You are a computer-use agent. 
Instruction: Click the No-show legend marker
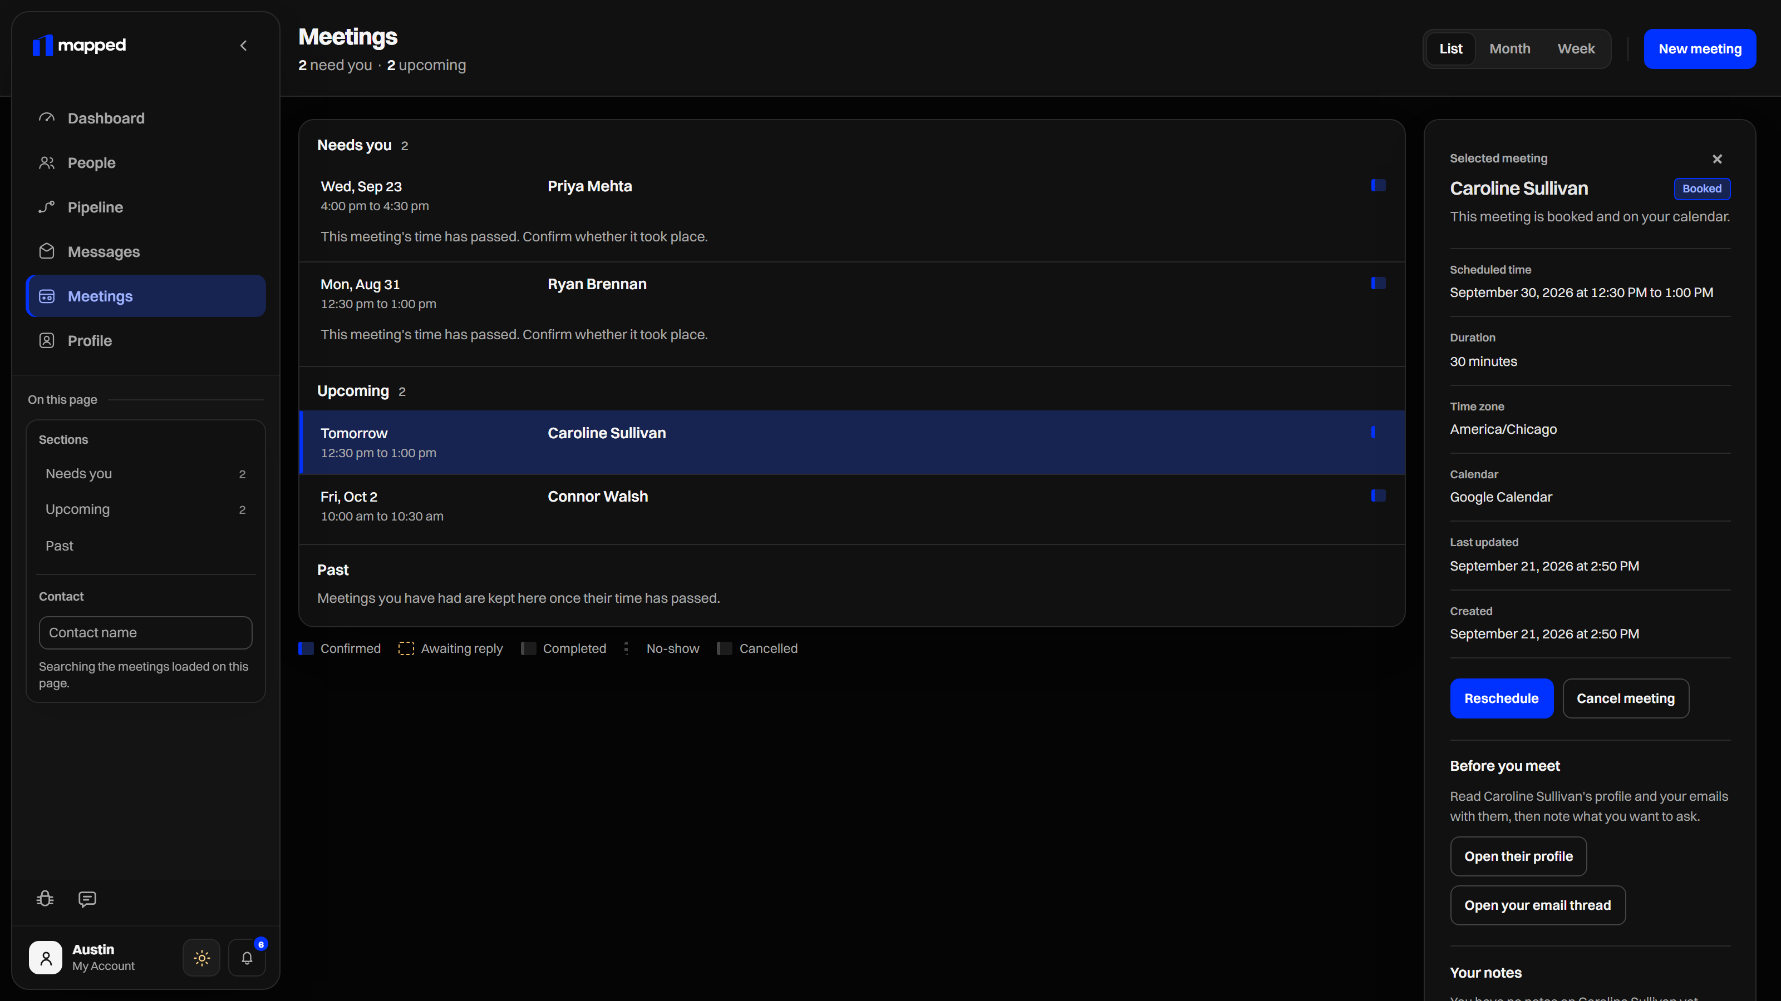coord(626,648)
